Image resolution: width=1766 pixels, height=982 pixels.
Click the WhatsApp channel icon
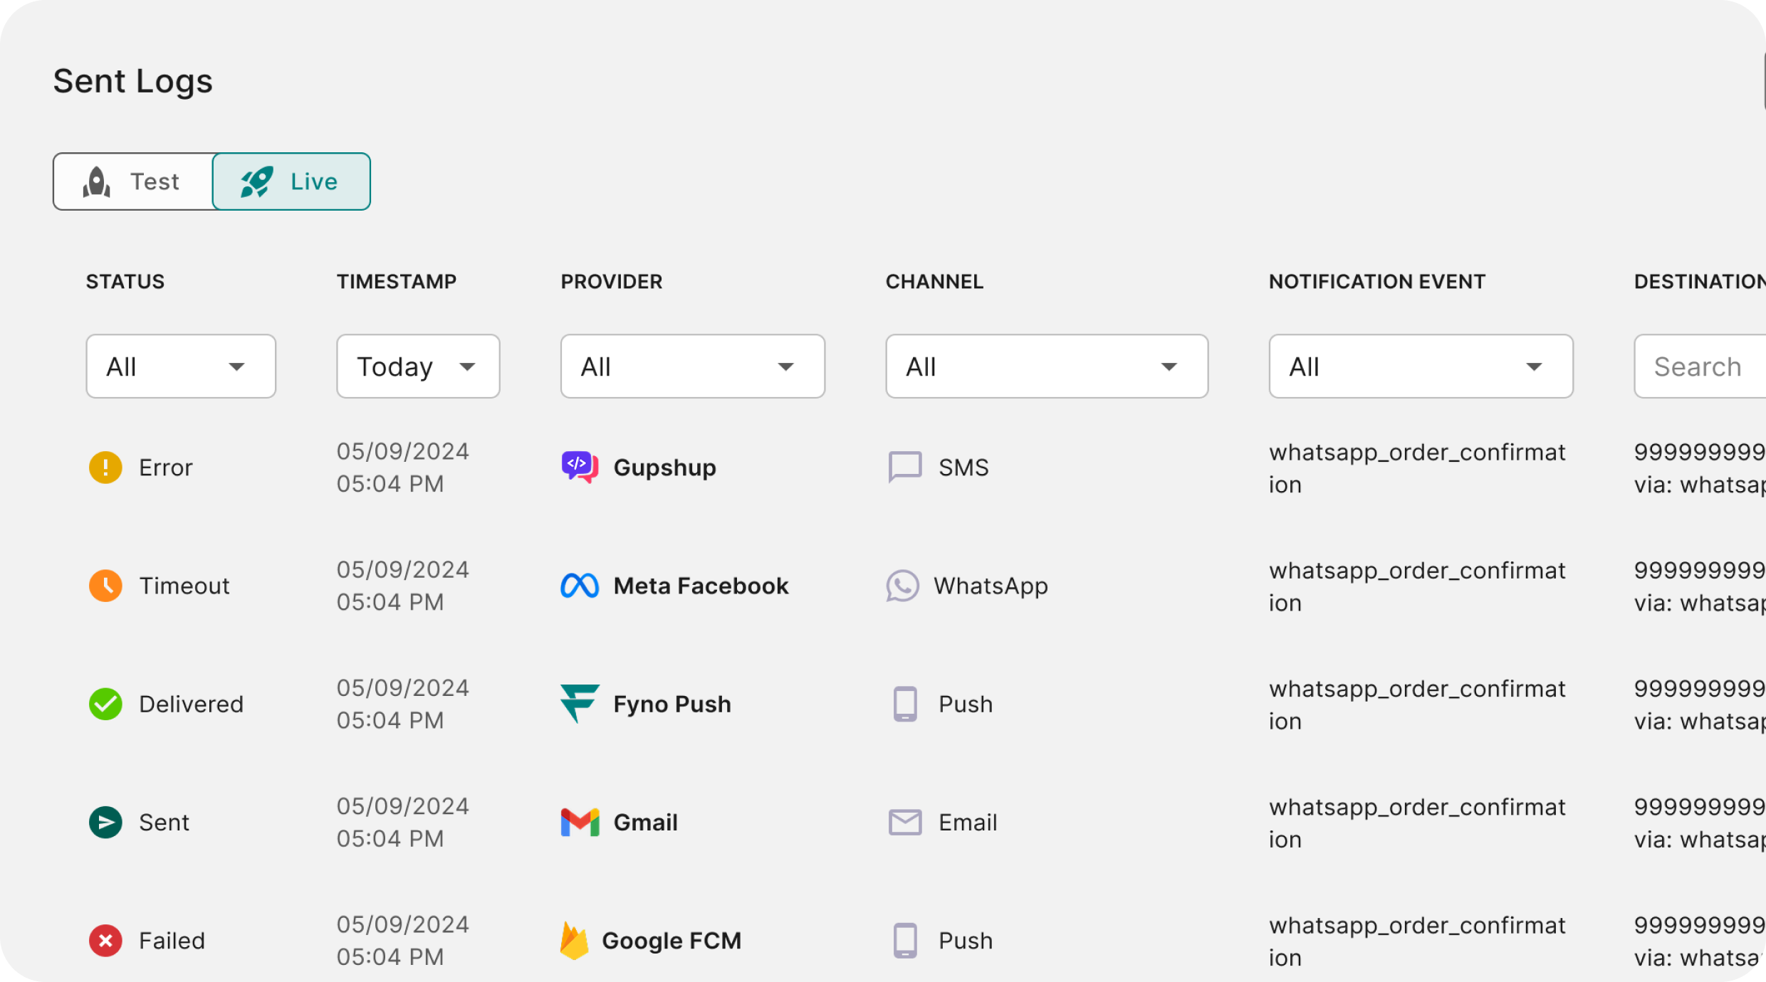(902, 586)
